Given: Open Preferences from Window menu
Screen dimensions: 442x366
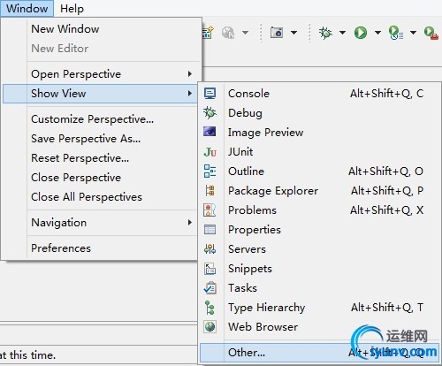Looking at the screenshot, I should click(100, 248).
